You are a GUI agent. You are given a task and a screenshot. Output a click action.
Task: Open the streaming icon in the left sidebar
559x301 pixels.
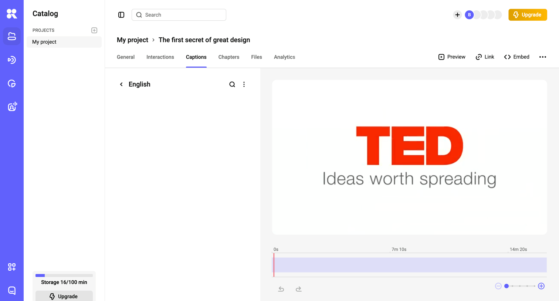pyautogui.click(x=12, y=60)
